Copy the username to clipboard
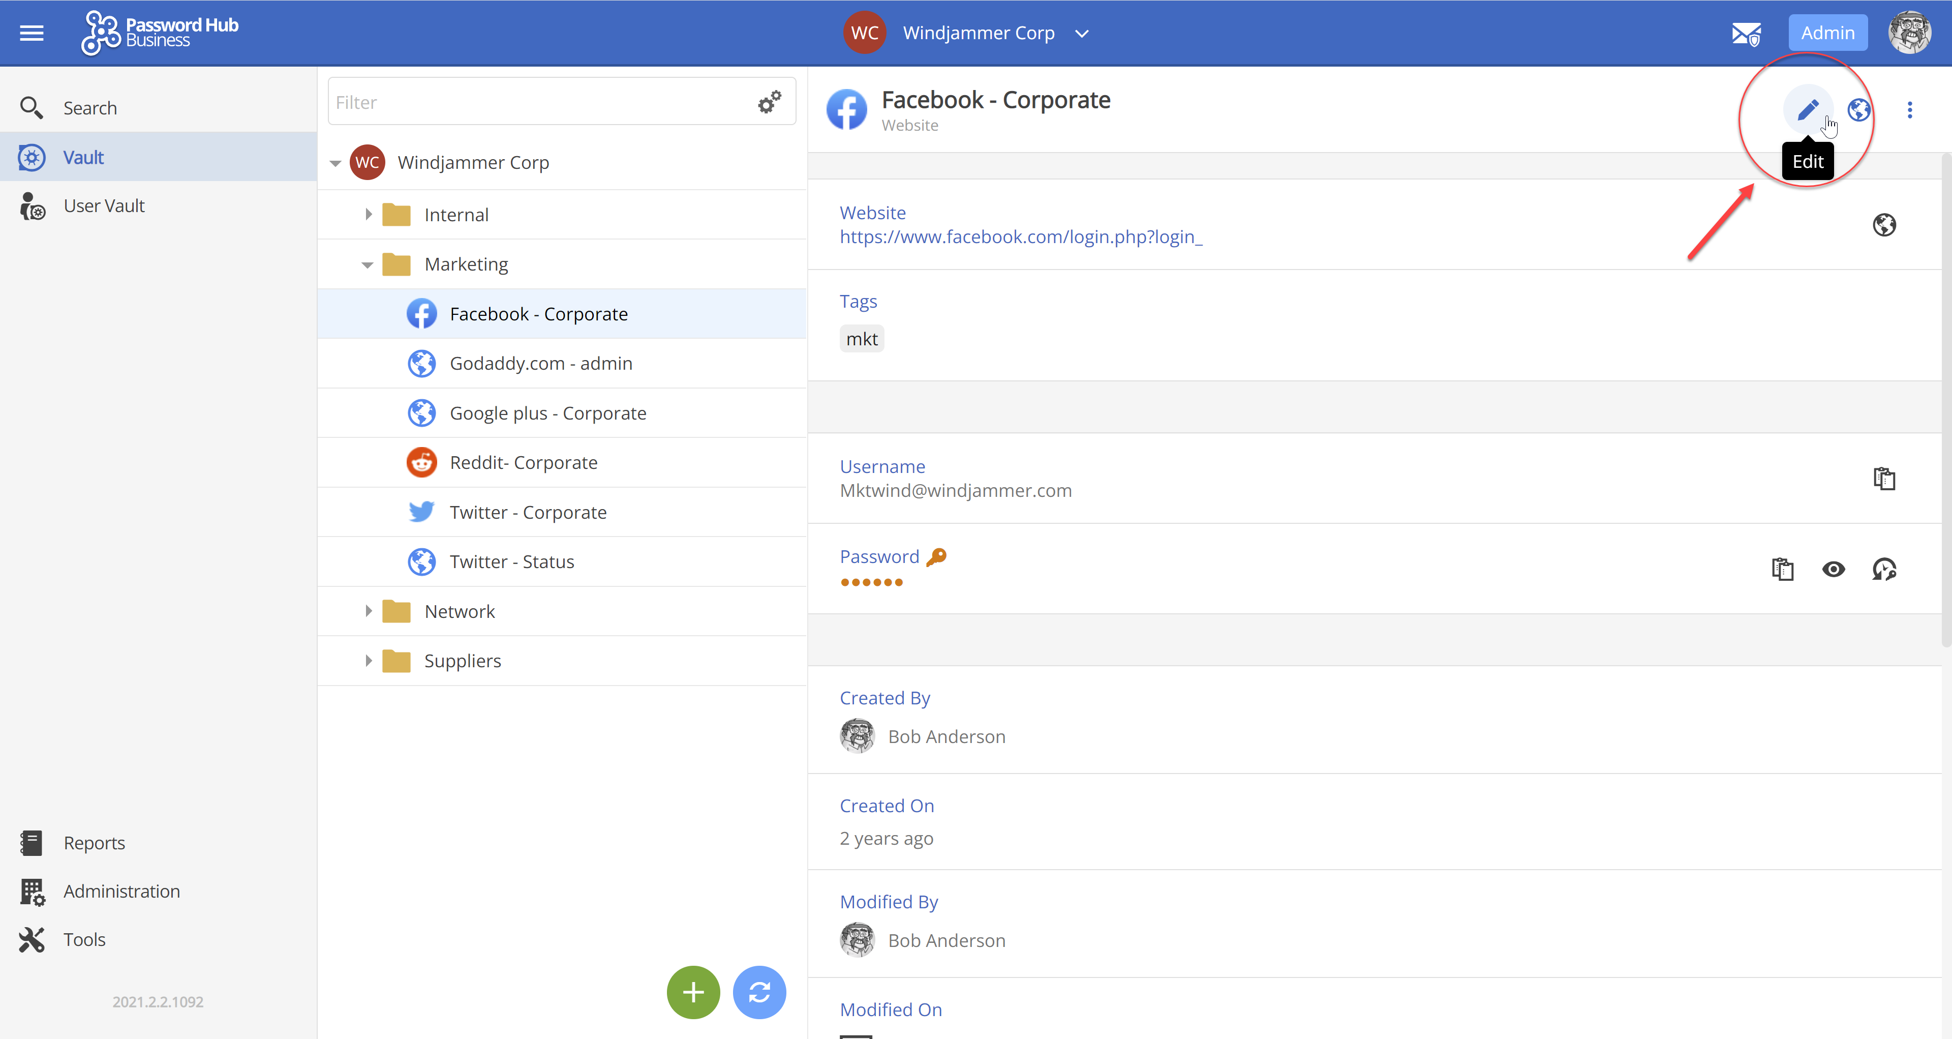1952x1039 pixels. click(x=1884, y=479)
